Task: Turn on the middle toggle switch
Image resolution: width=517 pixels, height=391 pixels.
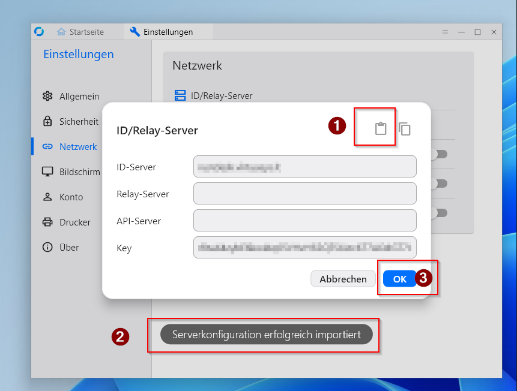Action: point(440,184)
